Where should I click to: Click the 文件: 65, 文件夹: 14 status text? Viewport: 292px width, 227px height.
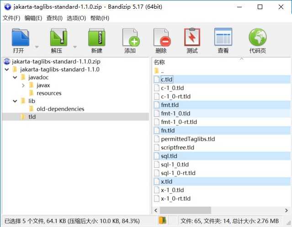229,221
